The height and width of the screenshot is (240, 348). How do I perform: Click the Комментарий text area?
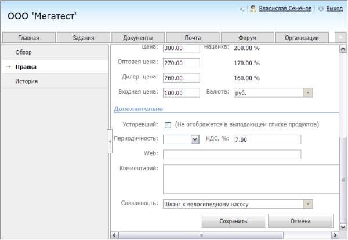coord(251,179)
